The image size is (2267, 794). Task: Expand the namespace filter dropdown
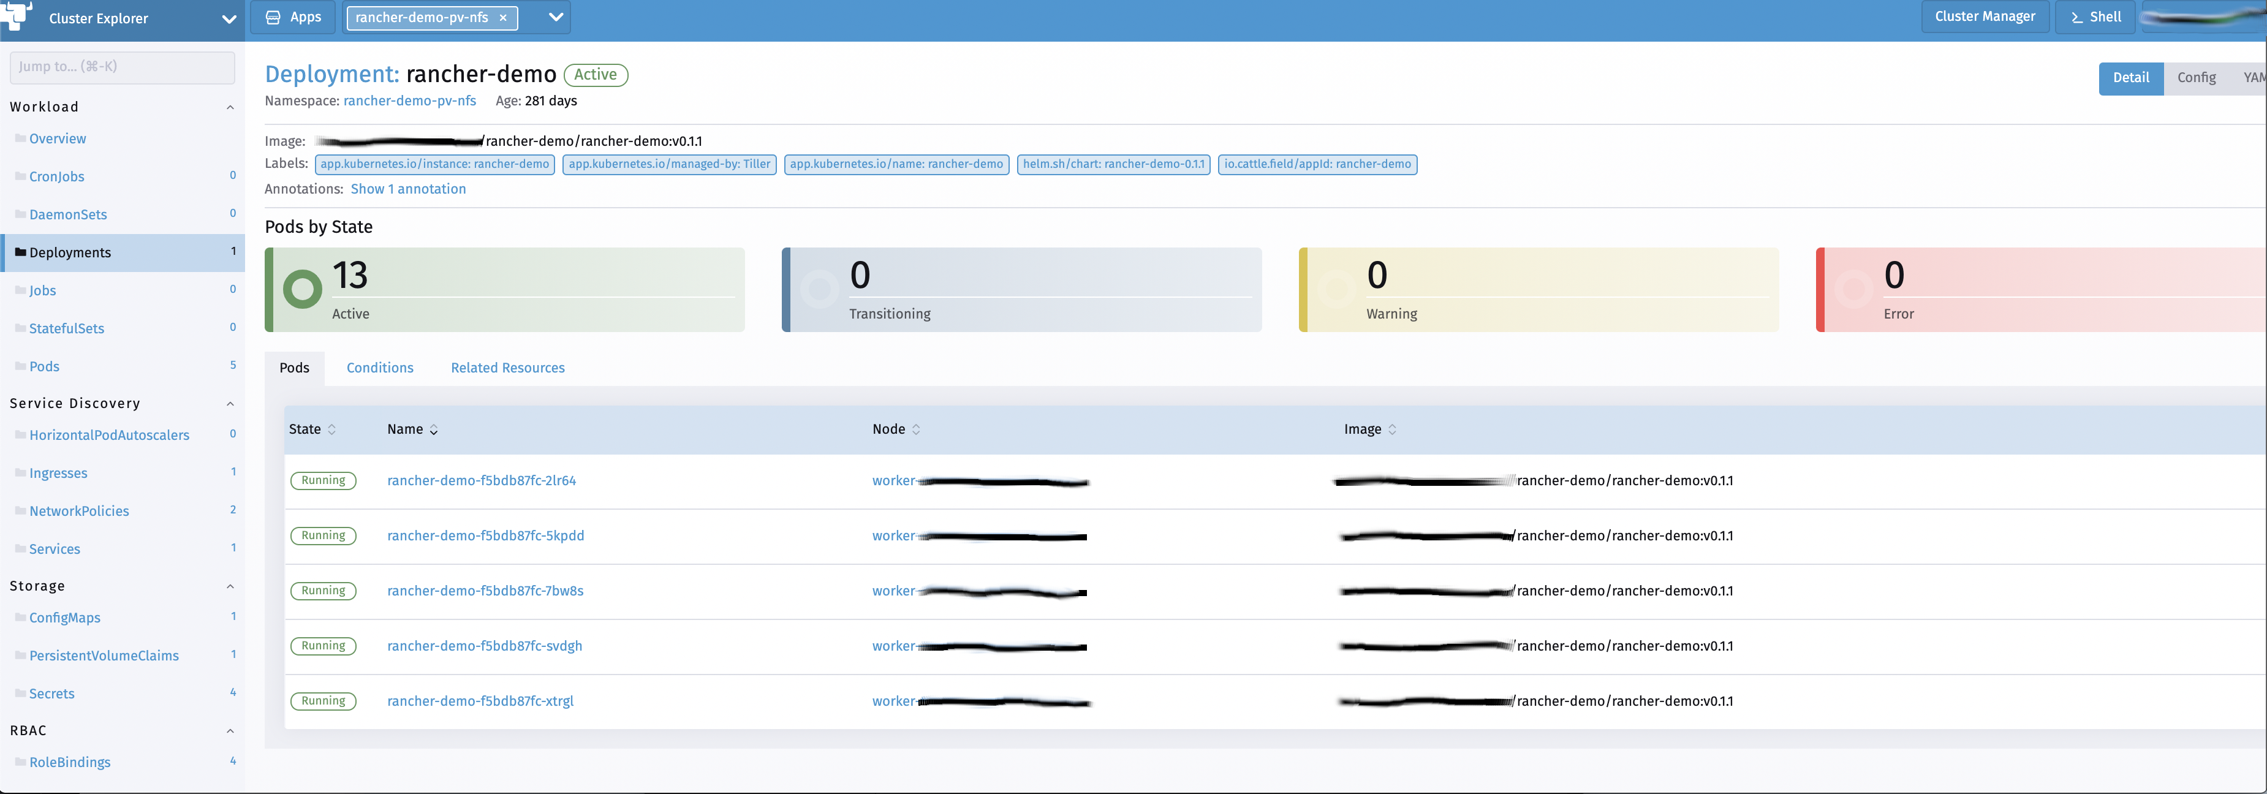(x=553, y=17)
